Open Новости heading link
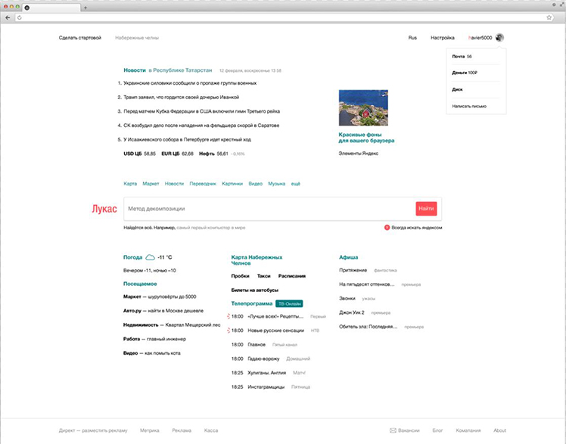The height and width of the screenshot is (444, 566). [x=135, y=70]
